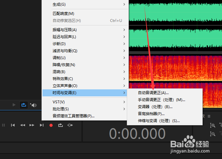The width and height of the screenshot is (222, 159).
Task: Click the red record button
Action: click(x=51, y=125)
